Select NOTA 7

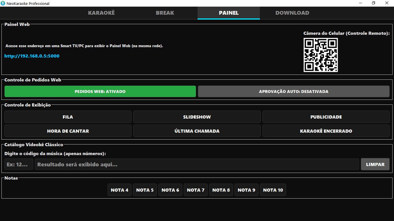point(195,190)
